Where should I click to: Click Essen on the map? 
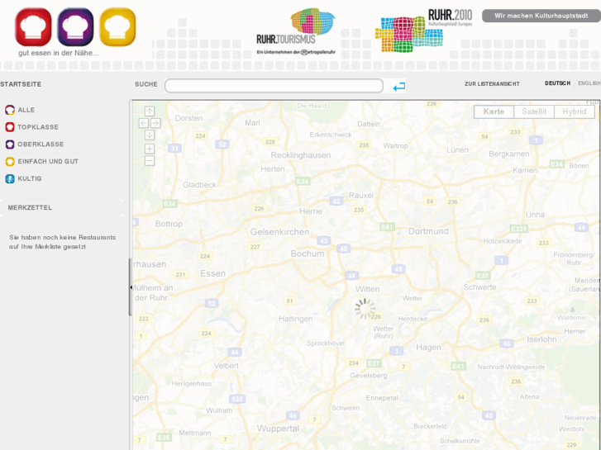212,273
